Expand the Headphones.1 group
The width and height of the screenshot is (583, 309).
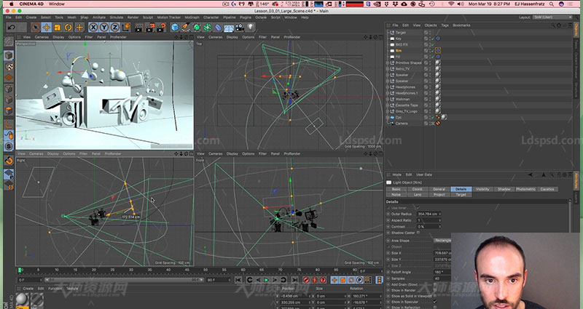(x=388, y=93)
